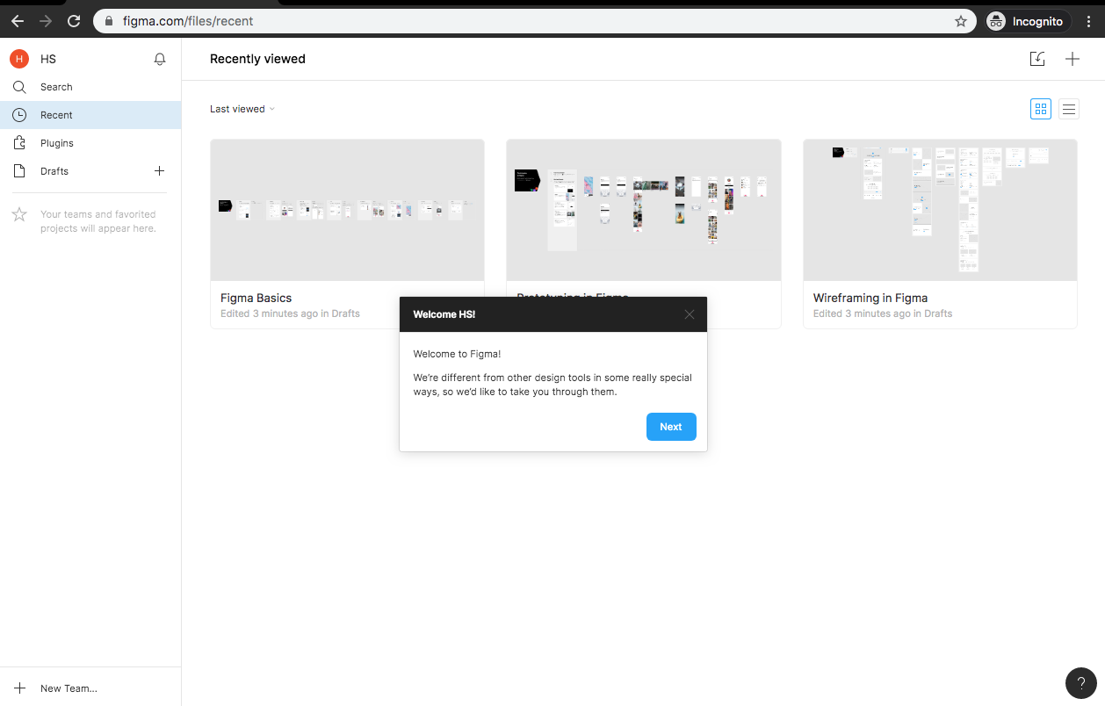The height and width of the screenshot is (706, 1105).
Task: Click the favorites star icon in sidebar
Action: [19, 214]
